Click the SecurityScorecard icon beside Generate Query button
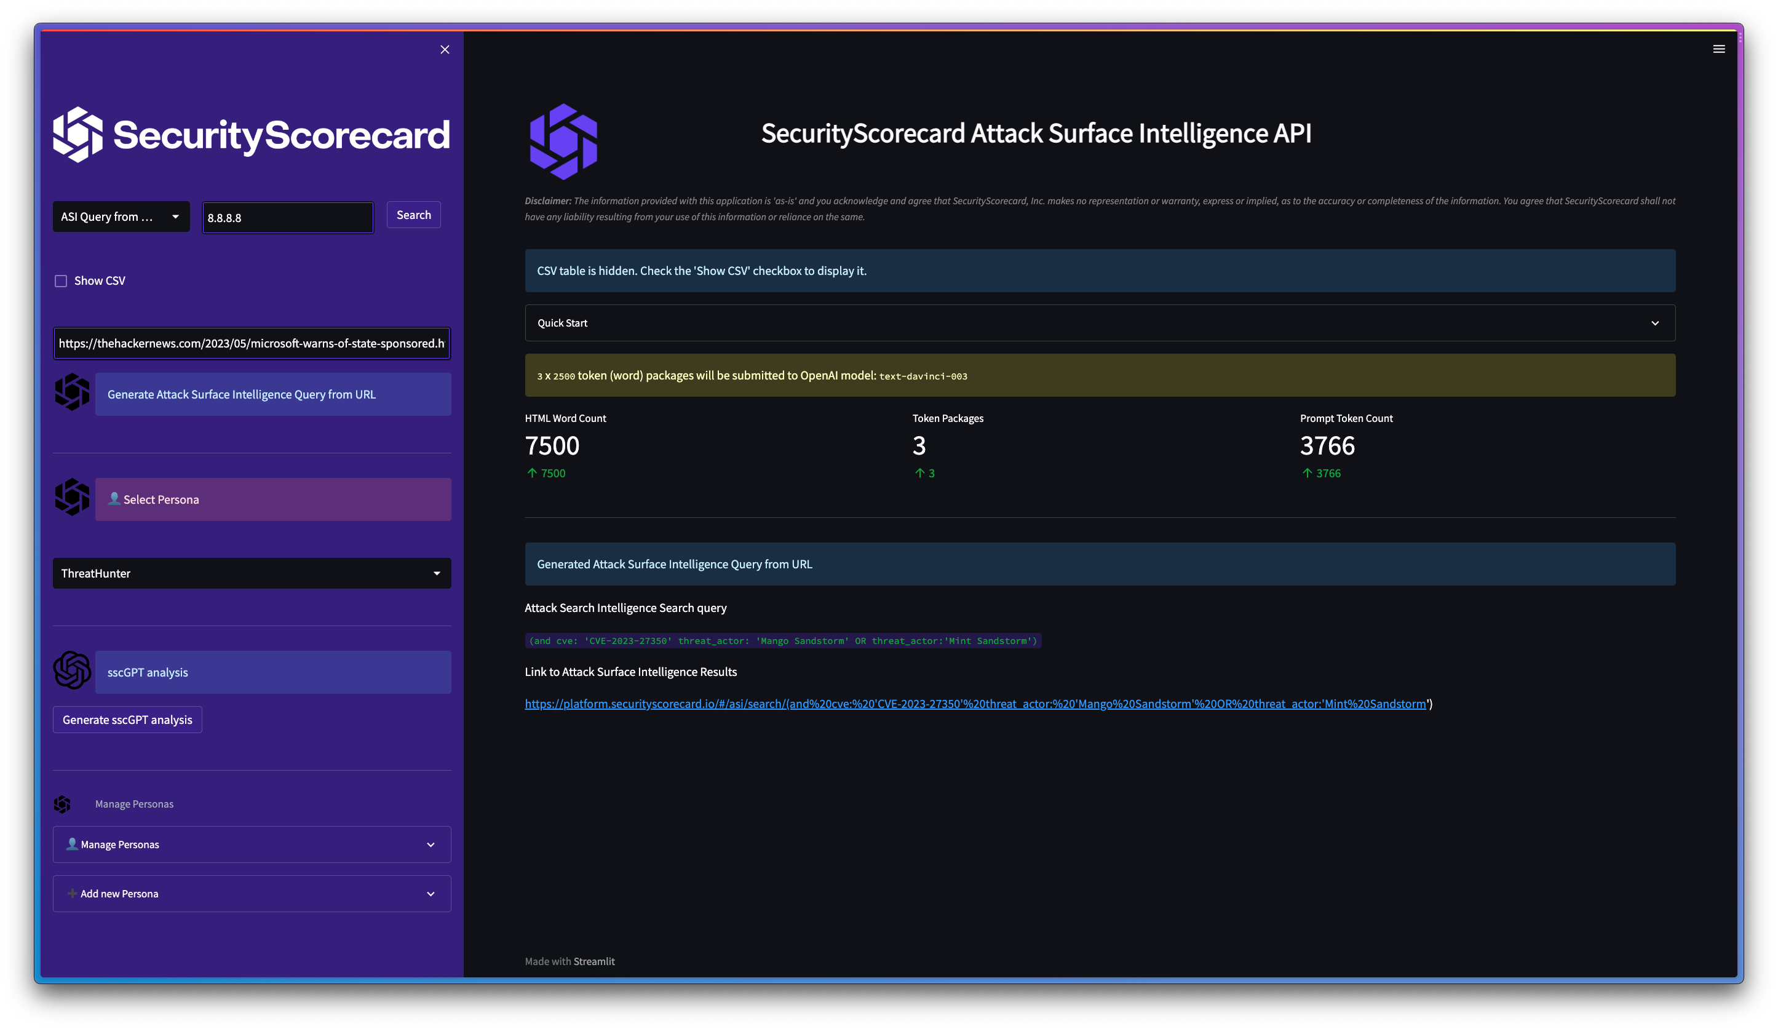This screenshot has width=1778, height=1029. 71,393
